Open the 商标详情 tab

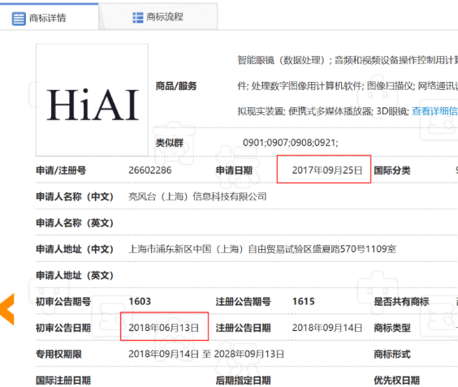point(49,17)
